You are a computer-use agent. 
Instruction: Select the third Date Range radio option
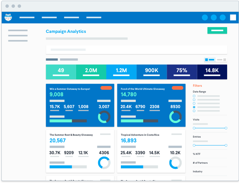[x=194, y=103]
